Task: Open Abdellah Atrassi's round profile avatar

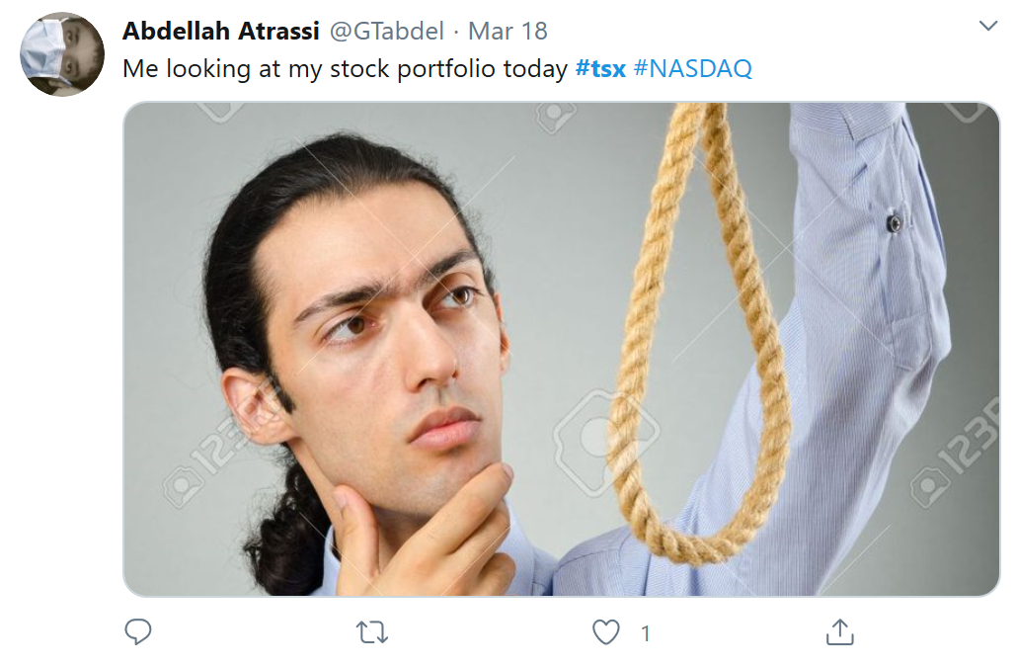Action: (62, 54)
